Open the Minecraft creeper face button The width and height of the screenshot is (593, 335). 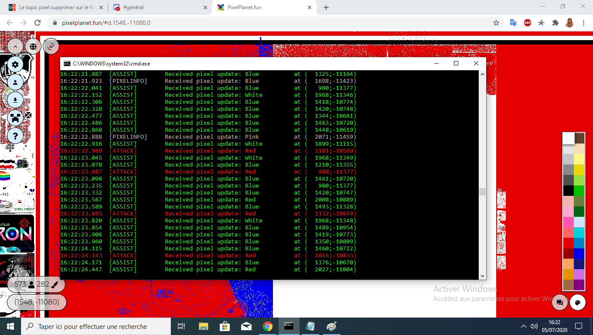[x=15, y=118]
